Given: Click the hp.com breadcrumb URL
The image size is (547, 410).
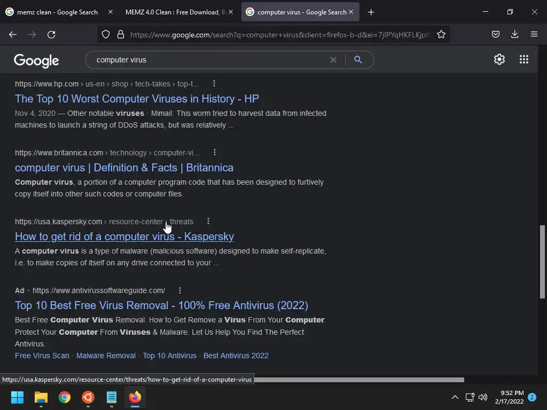Looking at the screenshot, I should click(107, 84).
